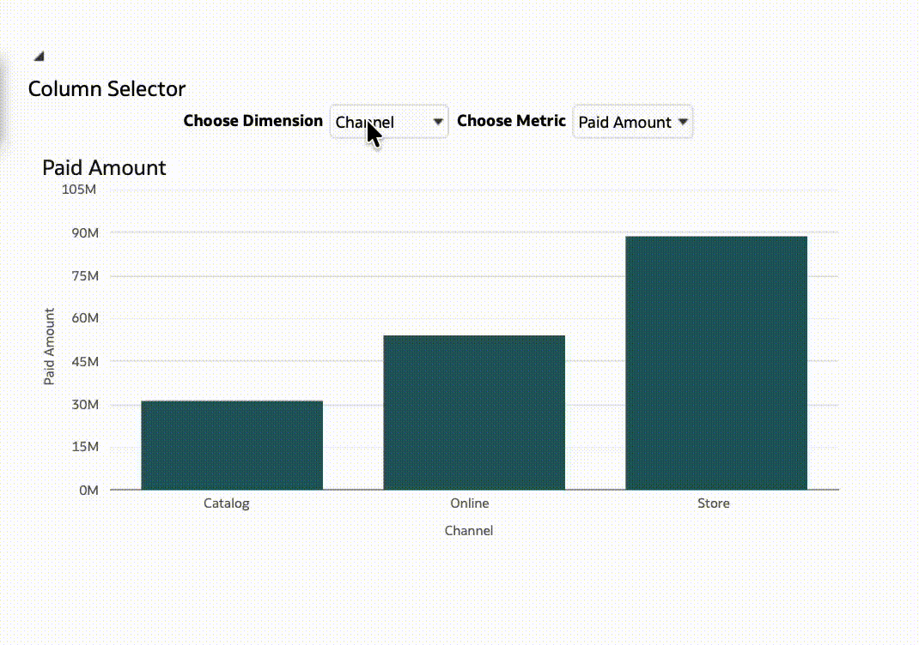
Task: Click the Store axis label
Action: click(713, 503)
